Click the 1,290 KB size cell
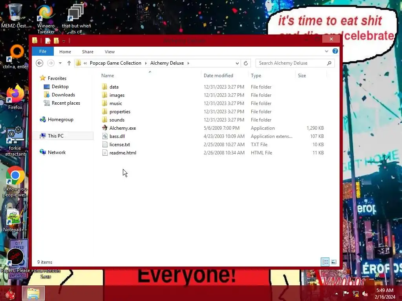 click(x=315, y=128)
